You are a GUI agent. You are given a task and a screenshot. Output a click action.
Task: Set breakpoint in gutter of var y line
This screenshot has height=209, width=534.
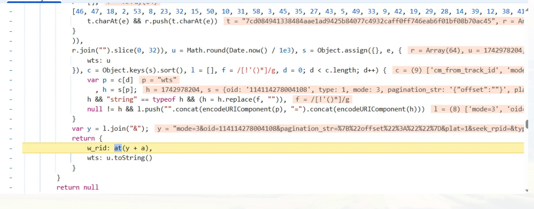tap(10, 129)
